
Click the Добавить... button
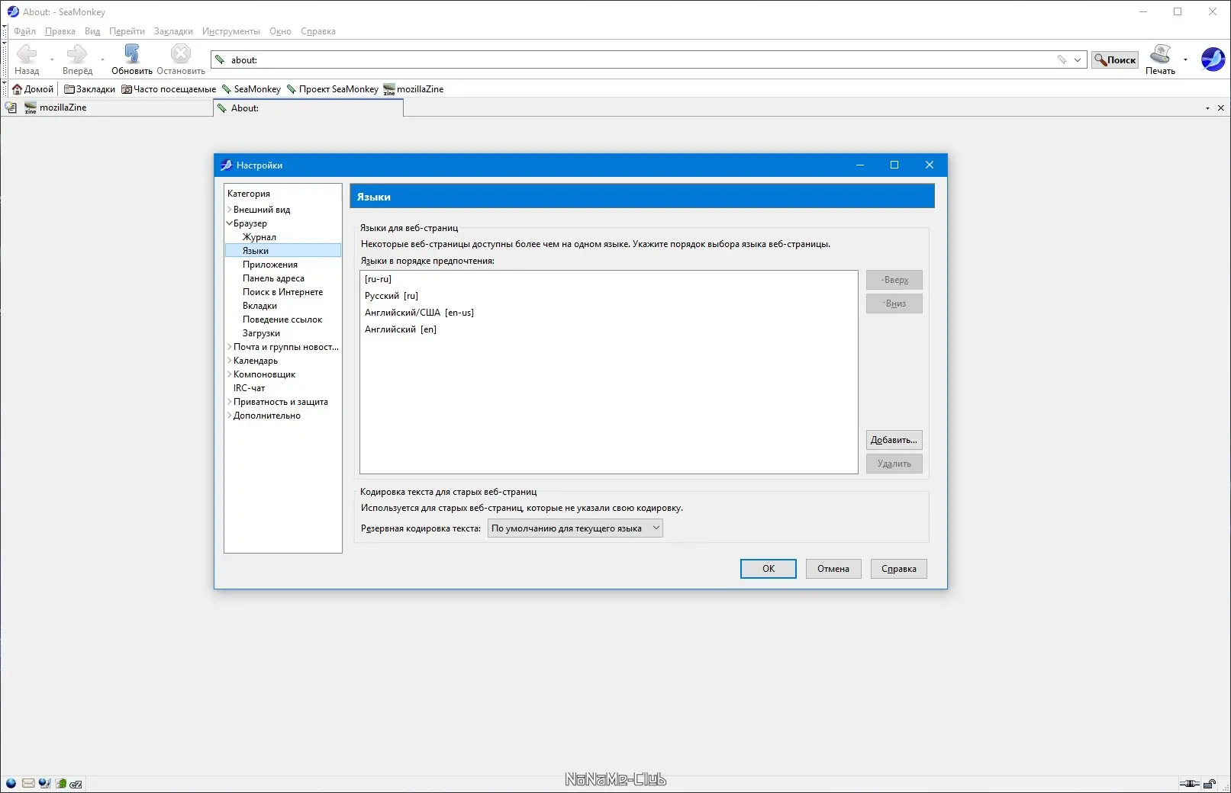(x=894, y=440)
